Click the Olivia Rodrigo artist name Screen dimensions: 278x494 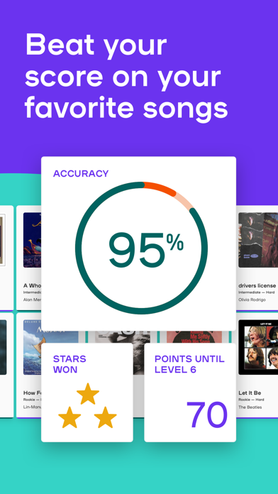[x=252, y=300]
